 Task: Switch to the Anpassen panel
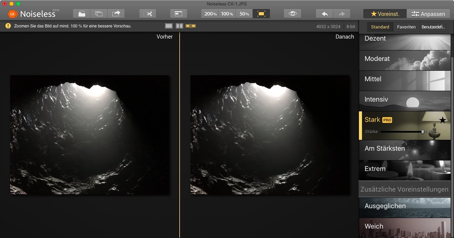point(428,14)
